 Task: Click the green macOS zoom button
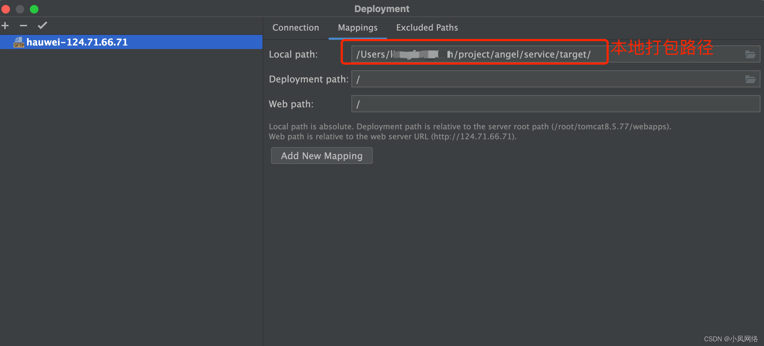click(34, 9)
